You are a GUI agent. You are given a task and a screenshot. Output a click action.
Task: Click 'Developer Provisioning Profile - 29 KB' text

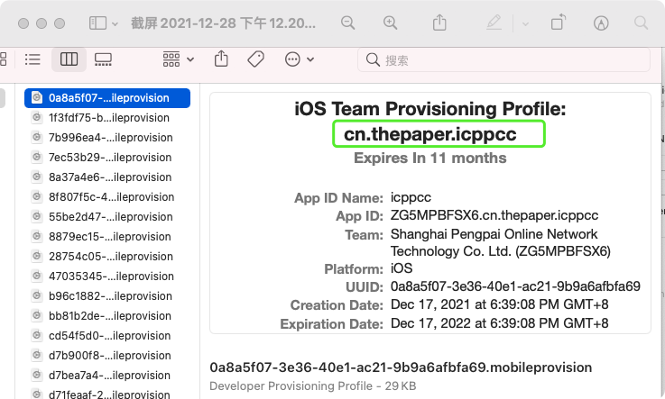312,385
